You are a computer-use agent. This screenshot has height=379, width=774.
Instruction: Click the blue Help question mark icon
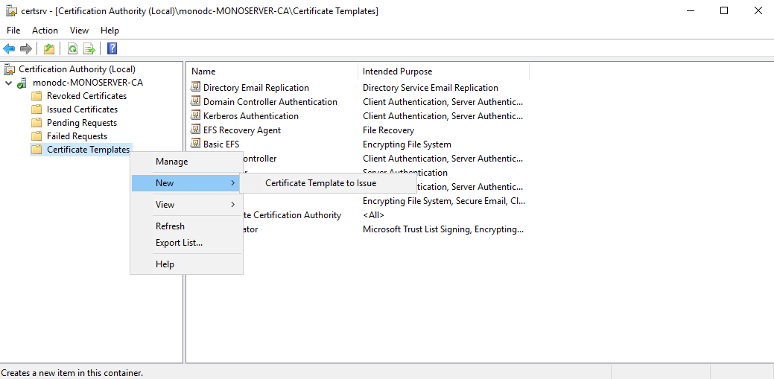(x=112, y=49)
